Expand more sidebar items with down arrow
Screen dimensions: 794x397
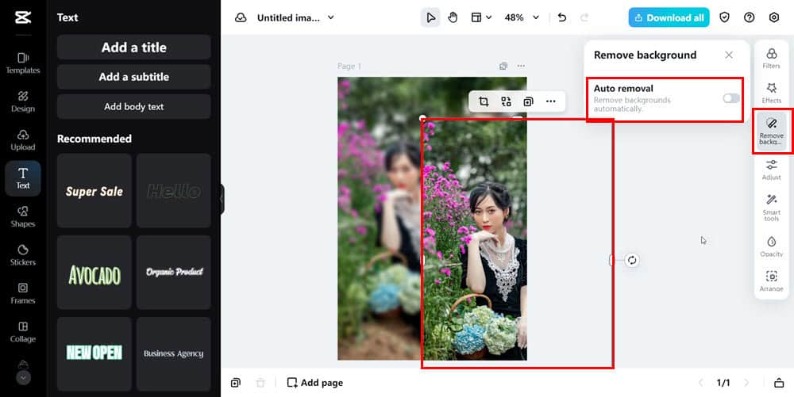coord(23,377)
